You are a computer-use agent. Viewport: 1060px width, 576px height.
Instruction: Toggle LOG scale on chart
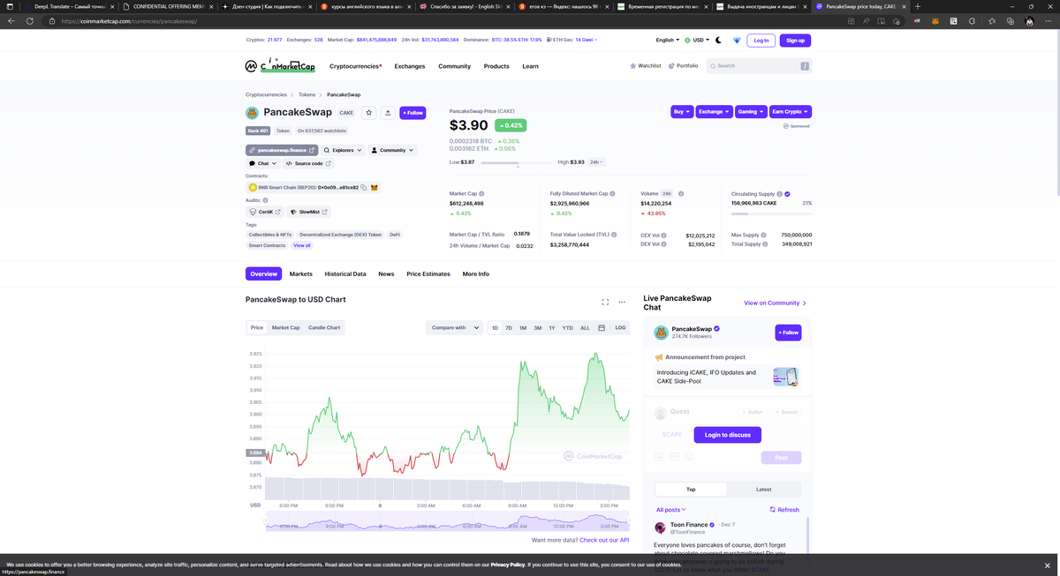click(620, 327)
